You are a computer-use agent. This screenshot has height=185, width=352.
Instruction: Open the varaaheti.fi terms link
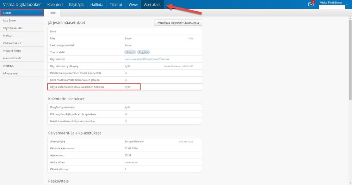pos(147,59)
